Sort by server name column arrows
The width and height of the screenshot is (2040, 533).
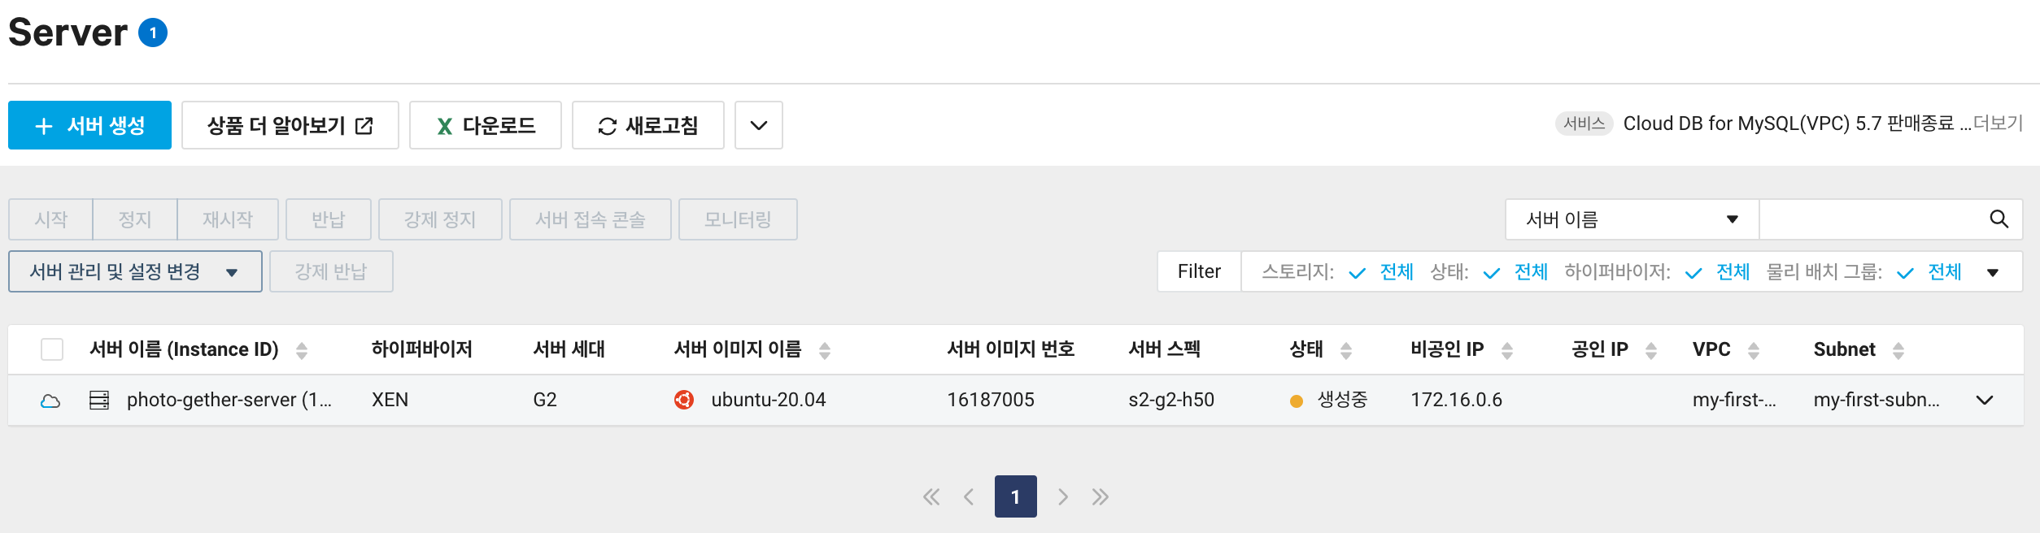(302, 350)
